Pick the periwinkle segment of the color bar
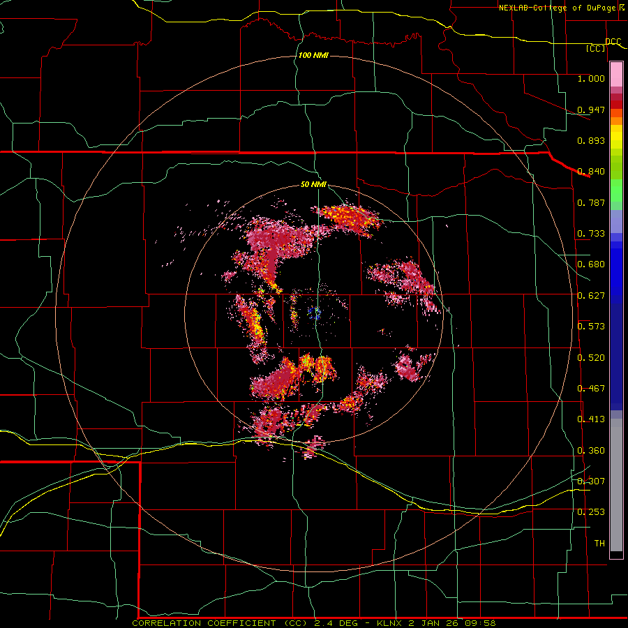628x628 pixels. (616, 222)
